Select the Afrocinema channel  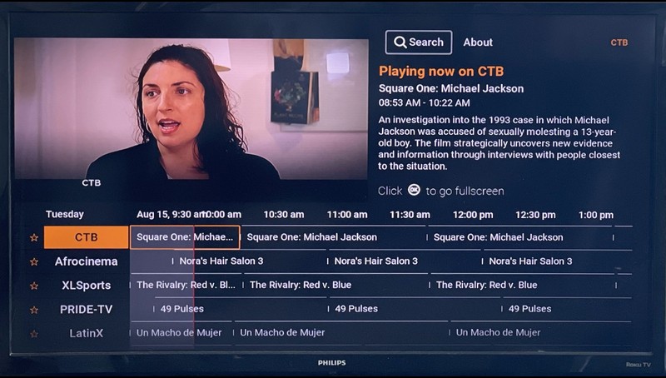tap(87, 261)
